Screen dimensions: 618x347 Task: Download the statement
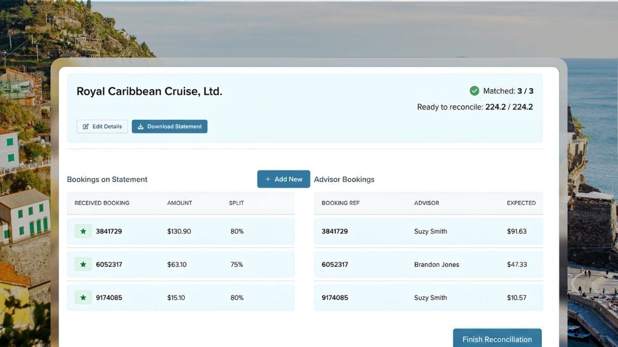coord(169,126)
